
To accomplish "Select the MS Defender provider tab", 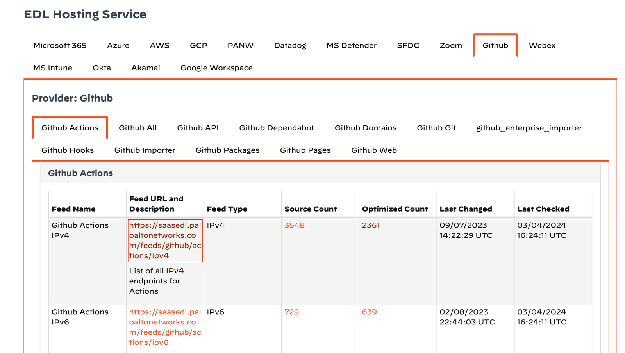I will [x=351, y=45].
